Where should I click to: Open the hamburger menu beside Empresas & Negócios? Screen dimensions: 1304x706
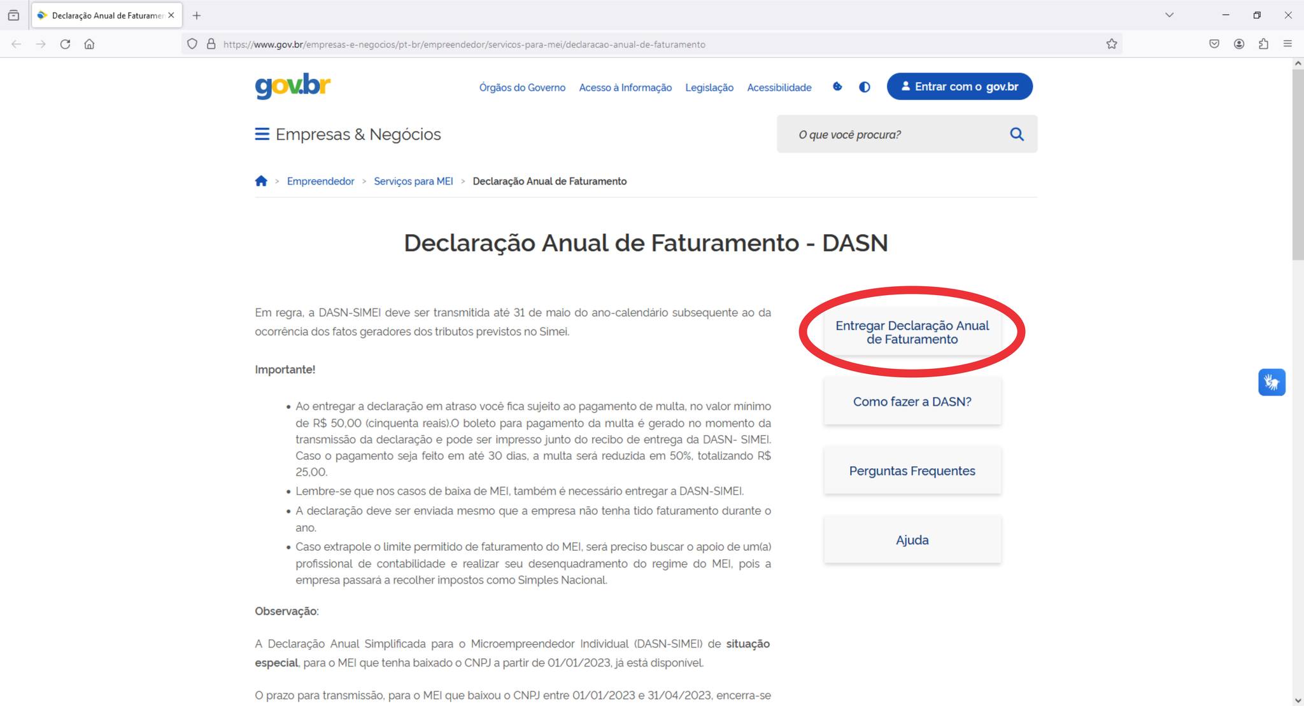tap(262, 134)
